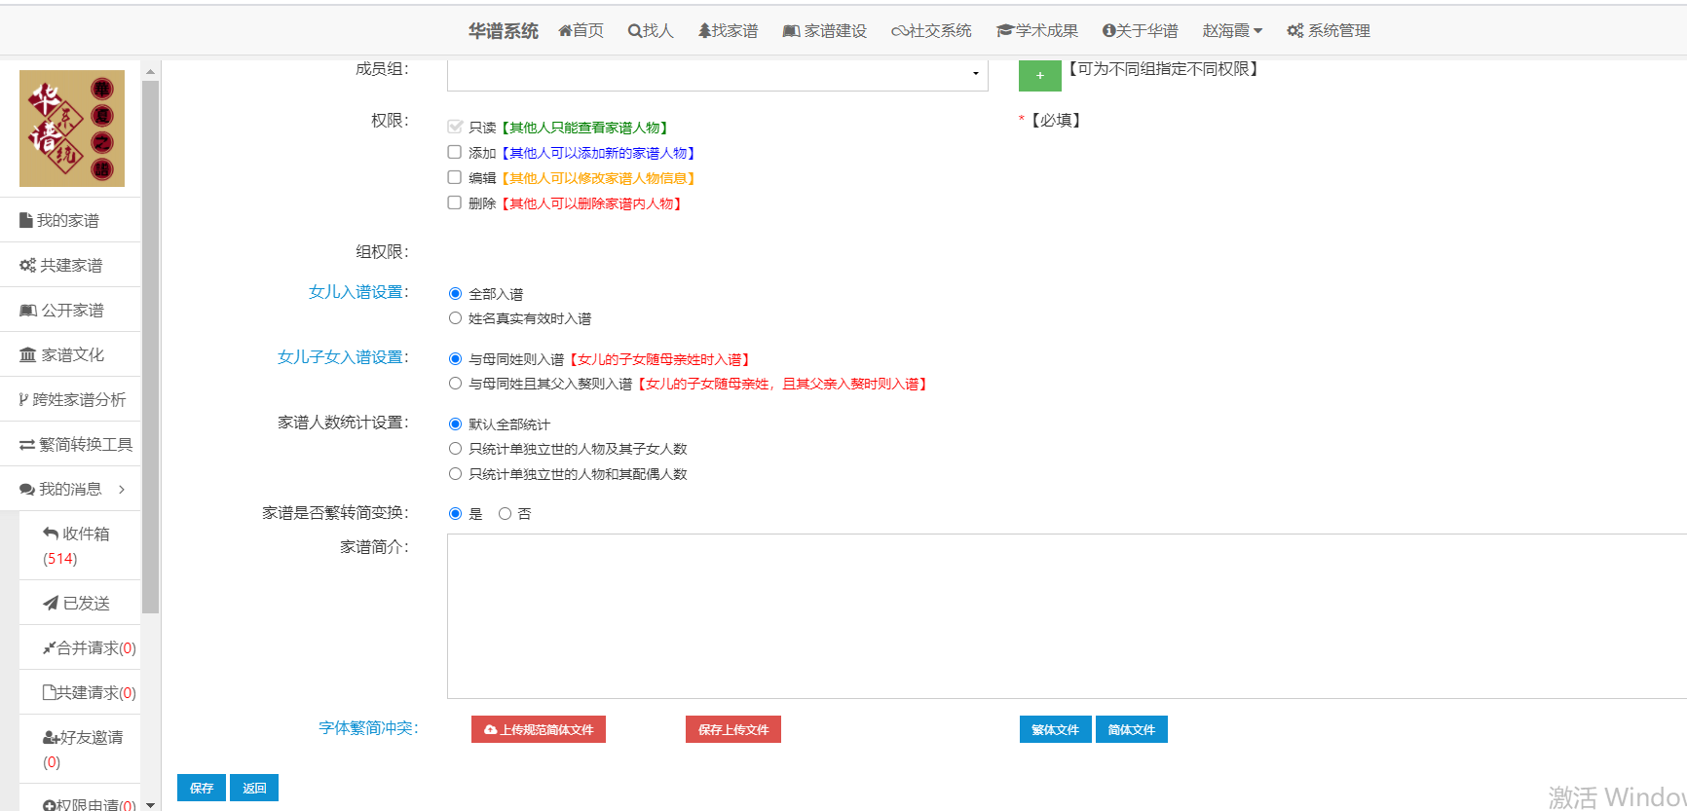This screenshot has height=811, width=1687.
Task: Click the graduation cap icon beside 学术成果
Action: click(x=1005, y=31)
